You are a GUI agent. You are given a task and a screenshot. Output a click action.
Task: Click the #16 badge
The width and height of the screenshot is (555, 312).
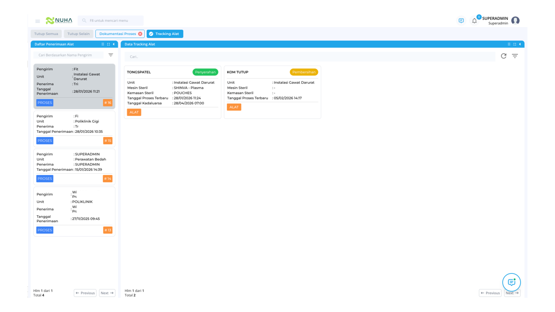point(108,103)
